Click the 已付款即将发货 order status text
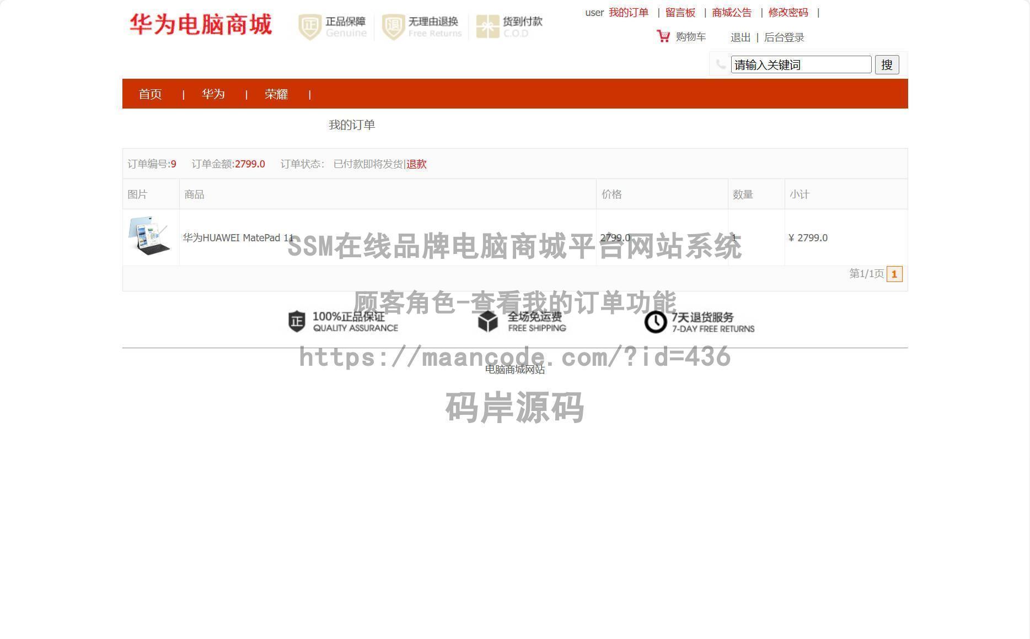 click(368, 164)
